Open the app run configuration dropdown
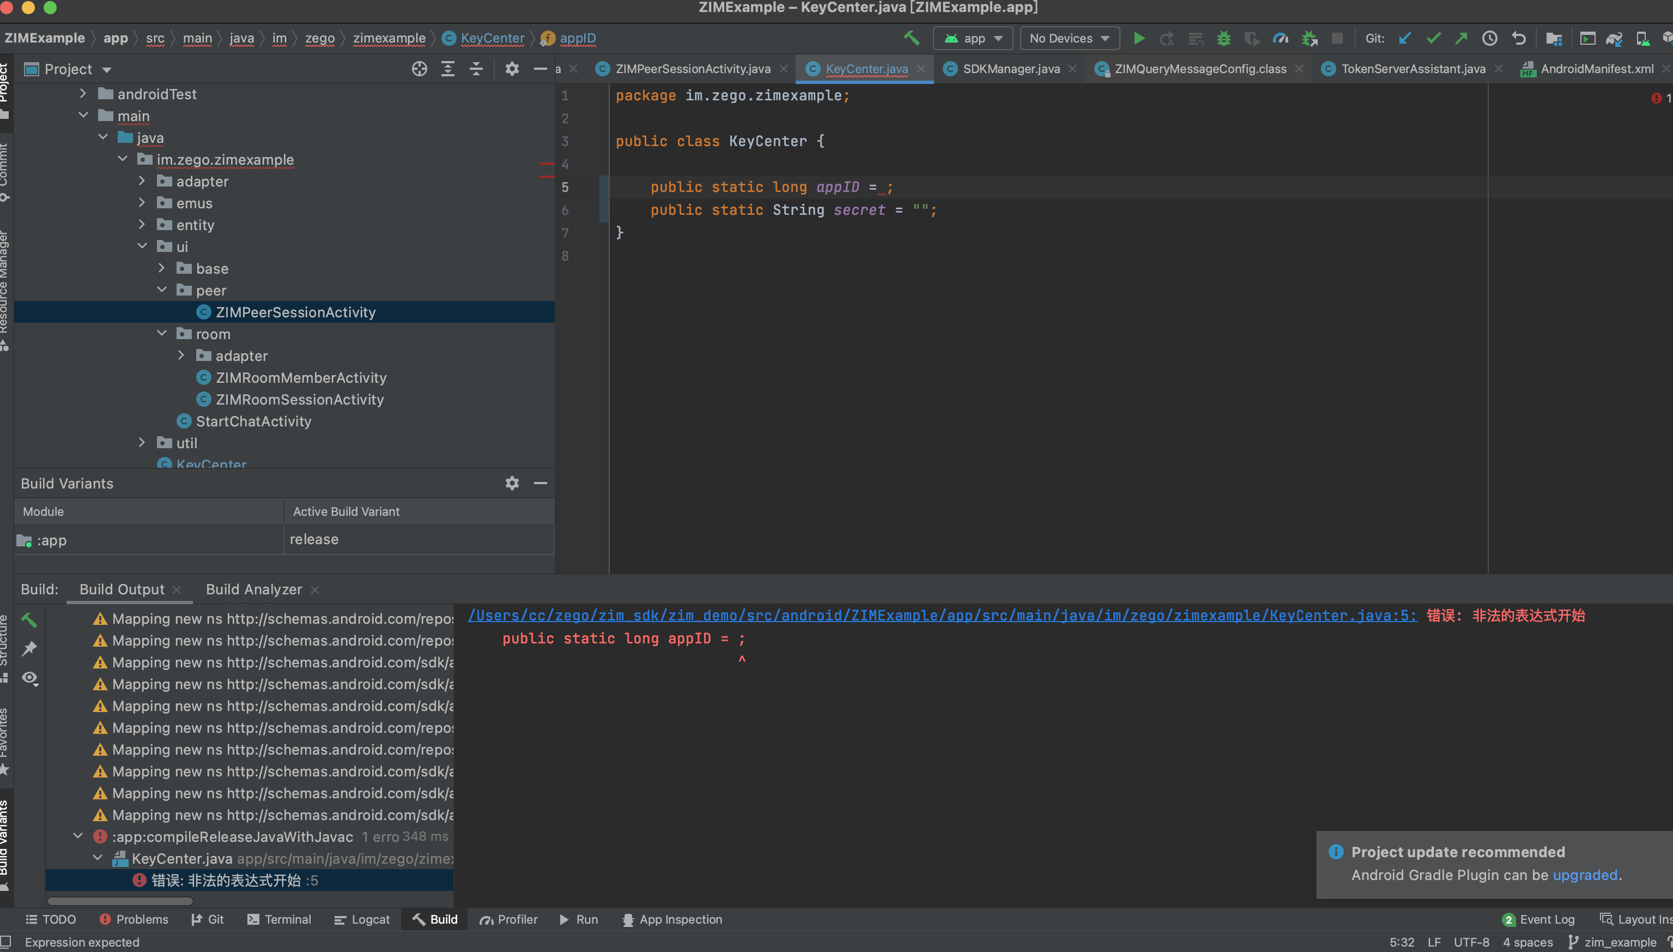This screenshot has height=952, width=1673. pyautogui.click(x=973, y=39)
